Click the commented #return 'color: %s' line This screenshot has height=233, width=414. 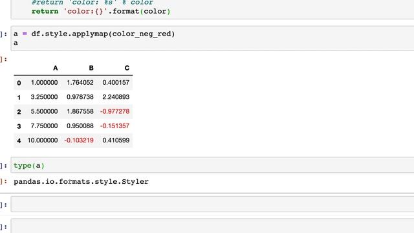[92, 3]
